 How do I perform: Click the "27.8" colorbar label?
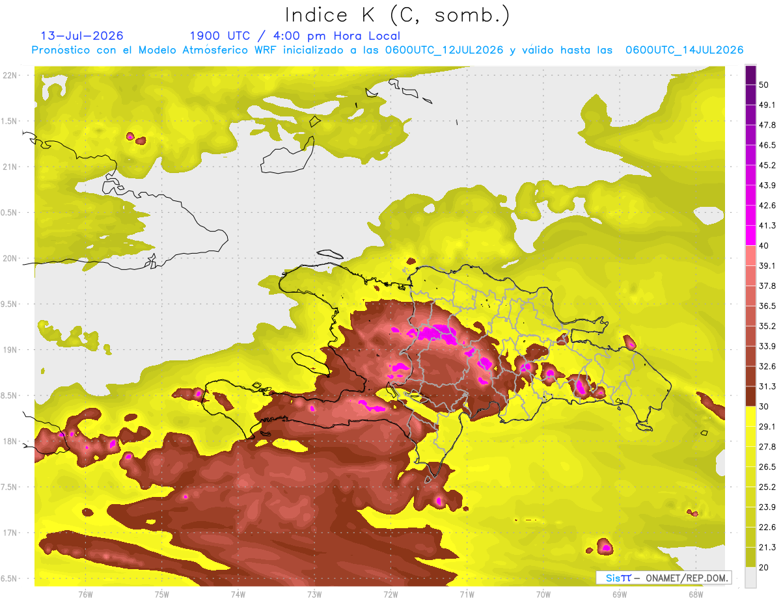pos(767,446)
